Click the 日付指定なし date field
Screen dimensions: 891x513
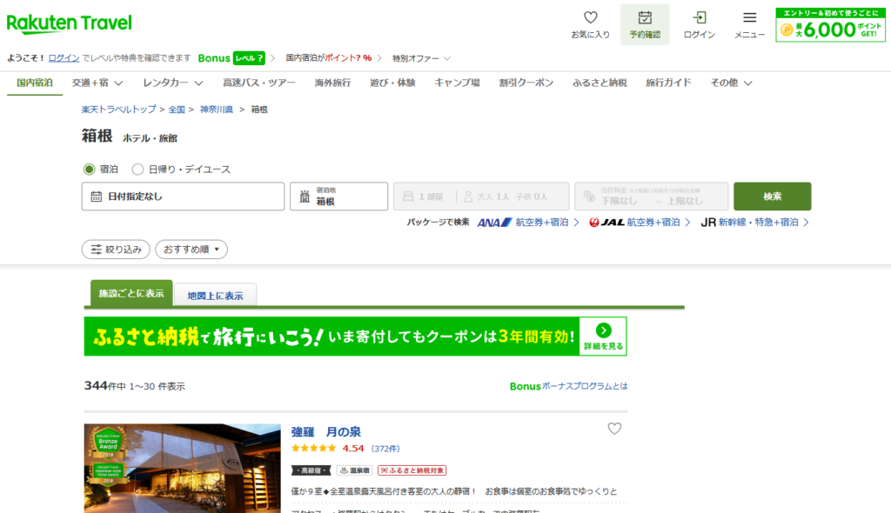(x=184, y=197)
